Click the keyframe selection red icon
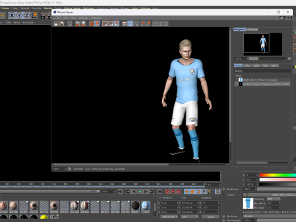Image resolution: width=296 pixels, height=222 pixels. tap(179, 192)
